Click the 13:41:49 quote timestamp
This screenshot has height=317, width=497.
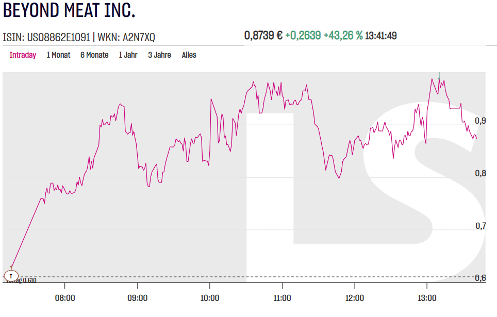380,36
